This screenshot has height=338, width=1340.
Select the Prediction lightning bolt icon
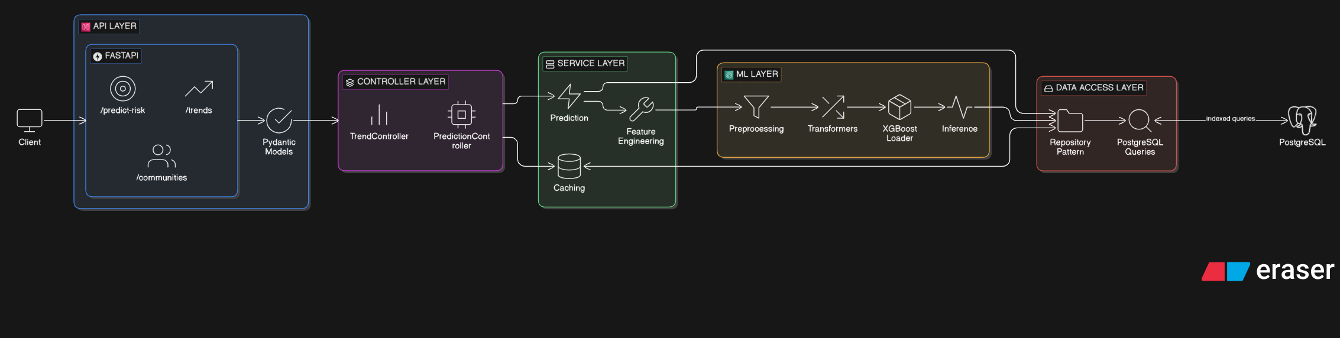click(569, 96)
